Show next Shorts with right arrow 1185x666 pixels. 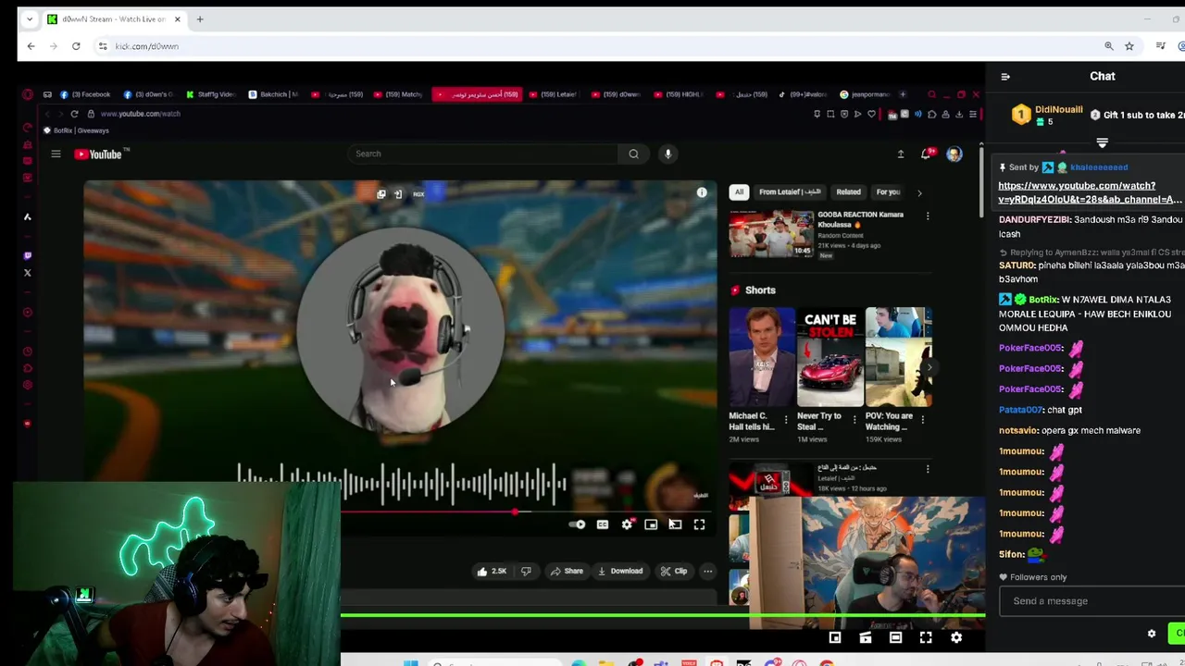point(929,367)
